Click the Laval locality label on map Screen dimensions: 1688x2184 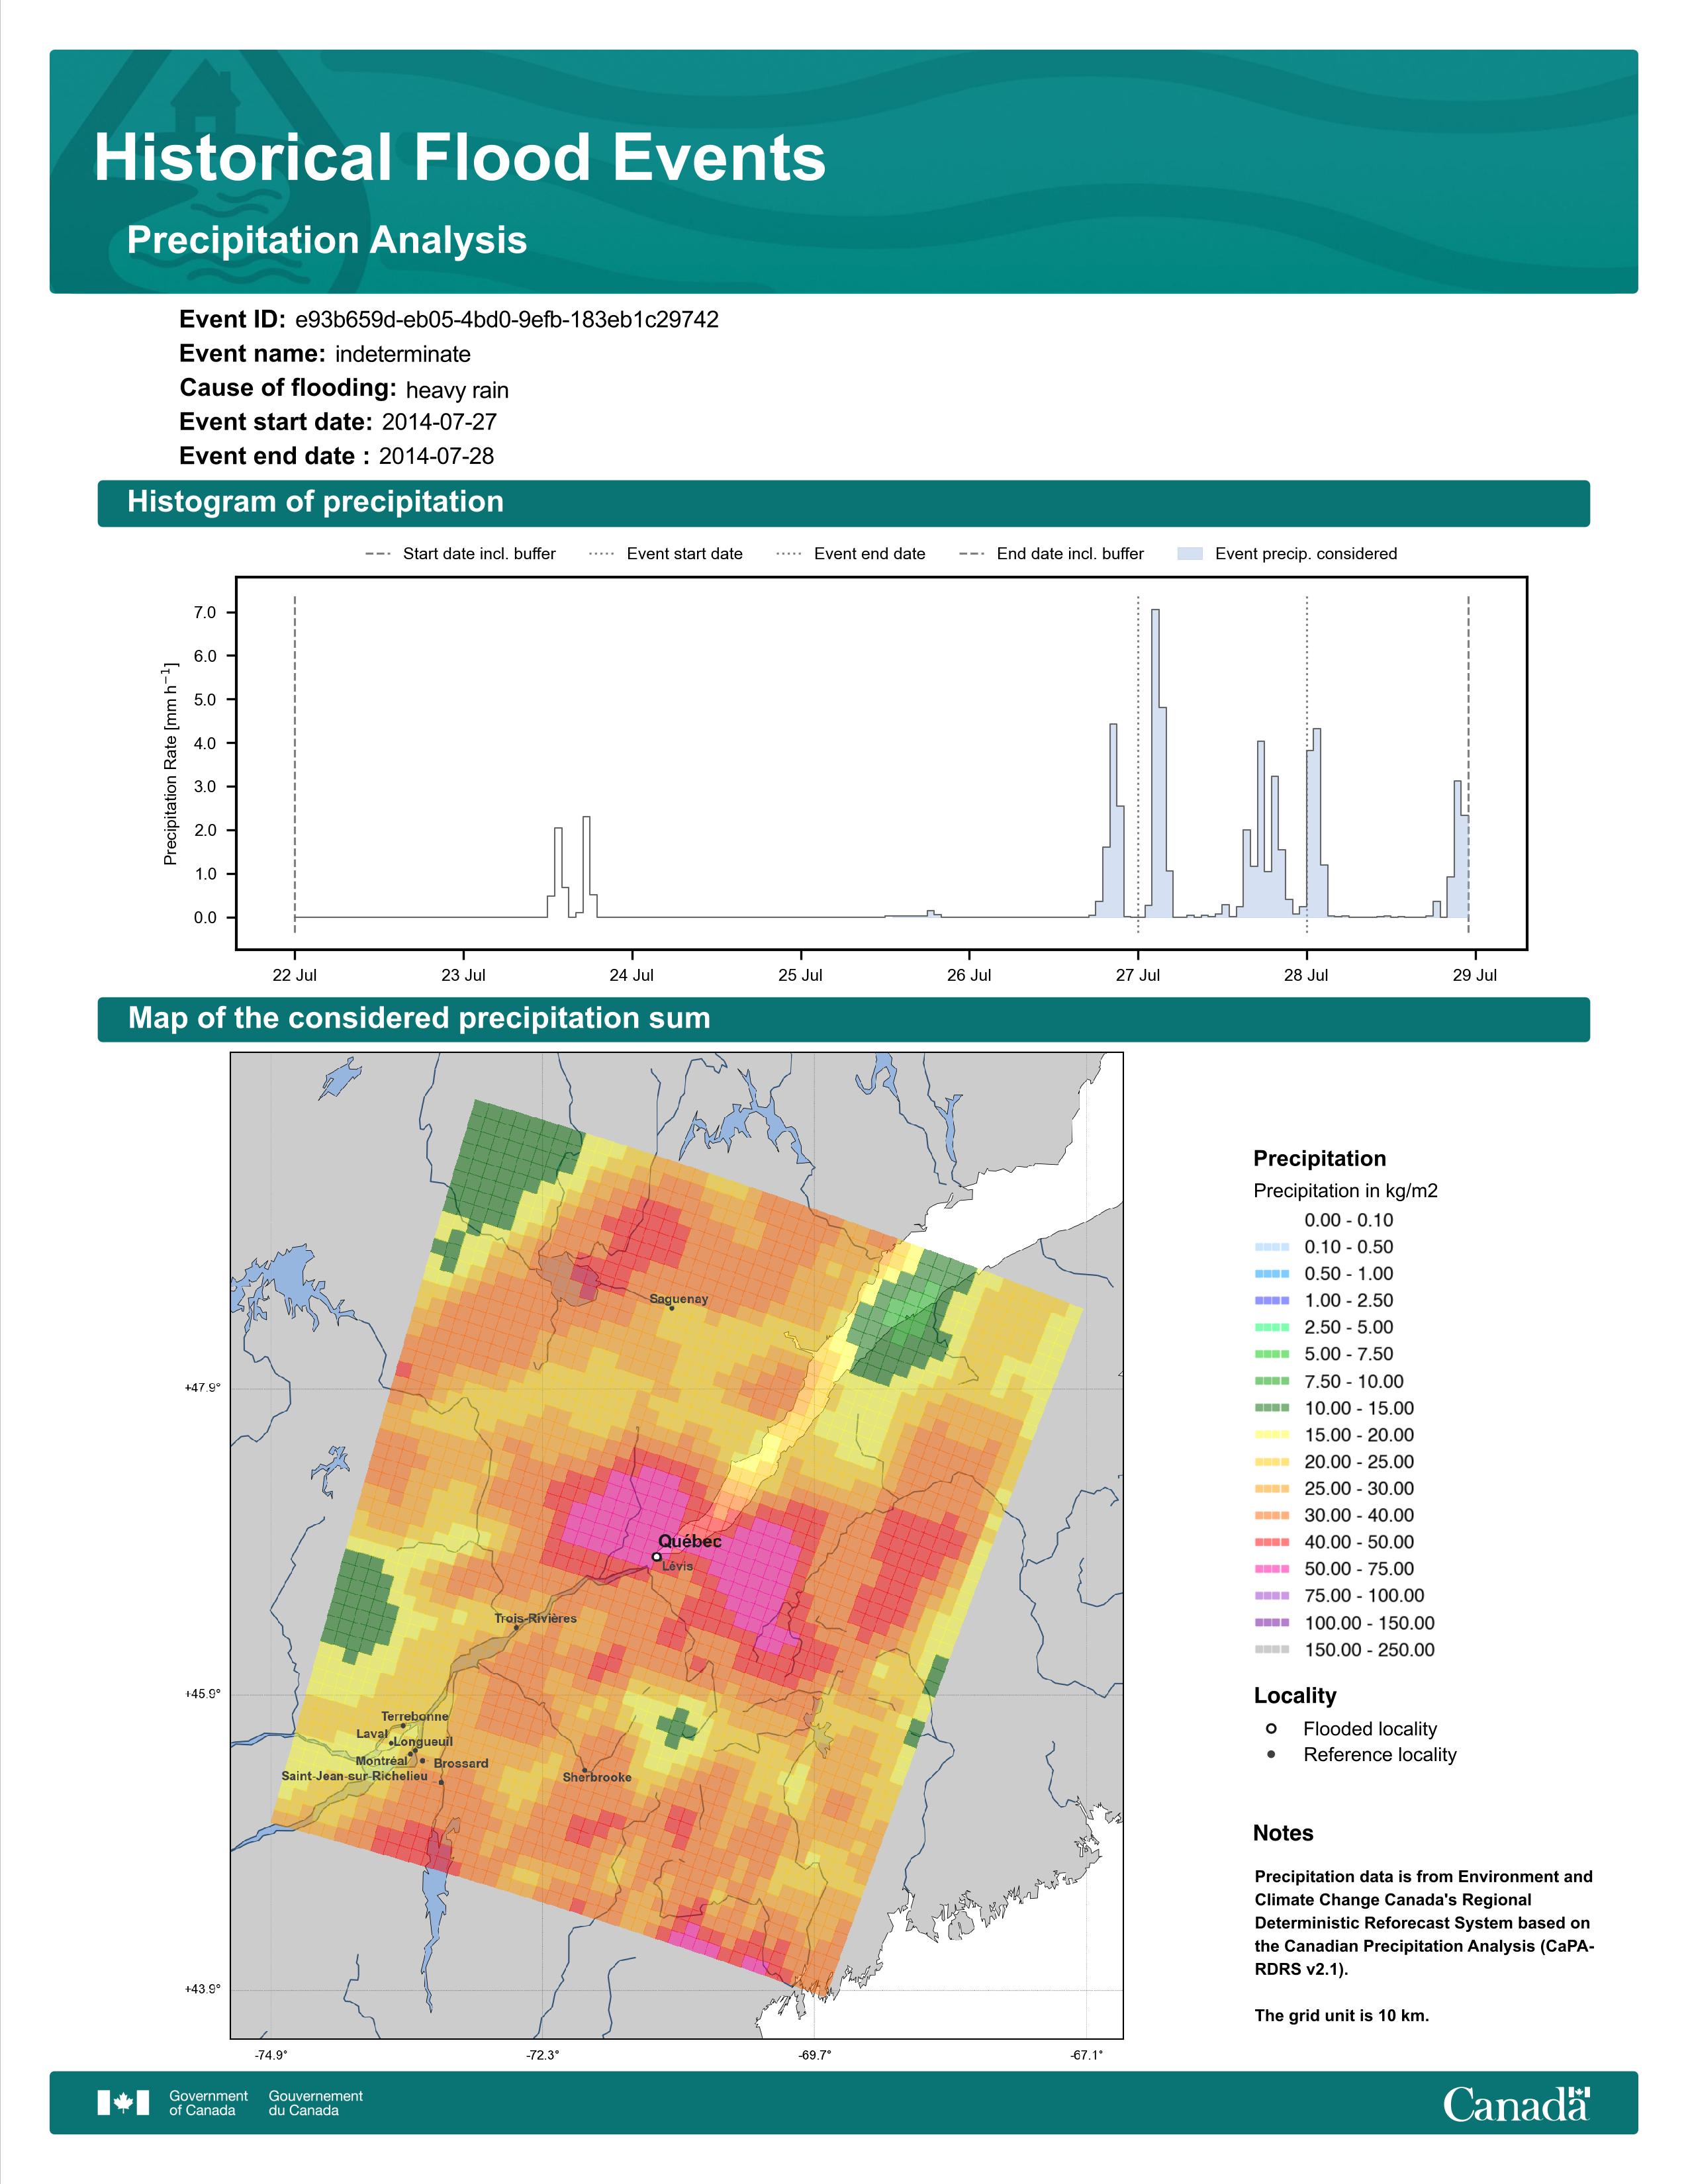click(x=371, y=1733)
